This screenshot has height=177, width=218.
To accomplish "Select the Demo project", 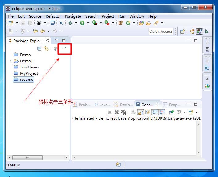I will click(22, 55).
